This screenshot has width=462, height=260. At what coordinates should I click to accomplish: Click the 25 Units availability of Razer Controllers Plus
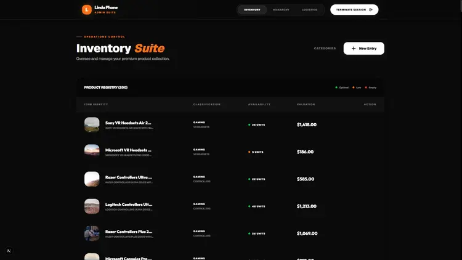[x=257, y=234]
